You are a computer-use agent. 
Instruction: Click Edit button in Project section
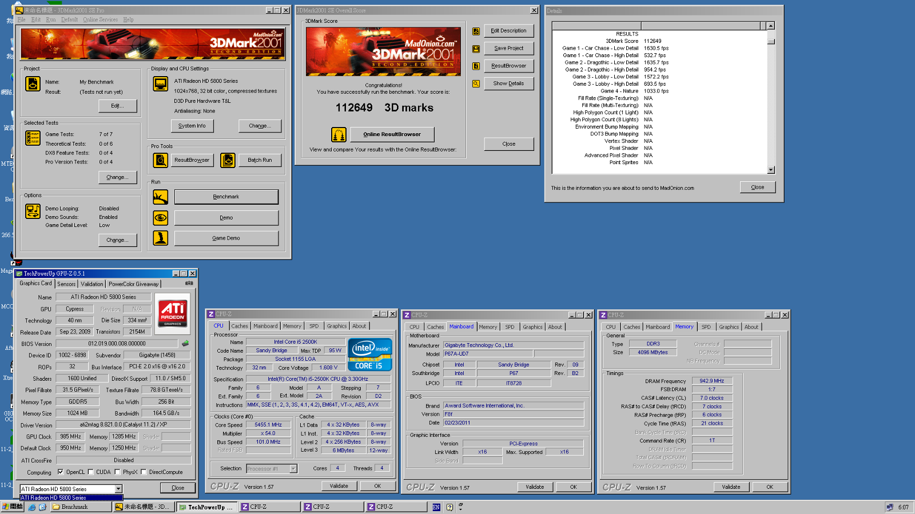coord(117,106)
